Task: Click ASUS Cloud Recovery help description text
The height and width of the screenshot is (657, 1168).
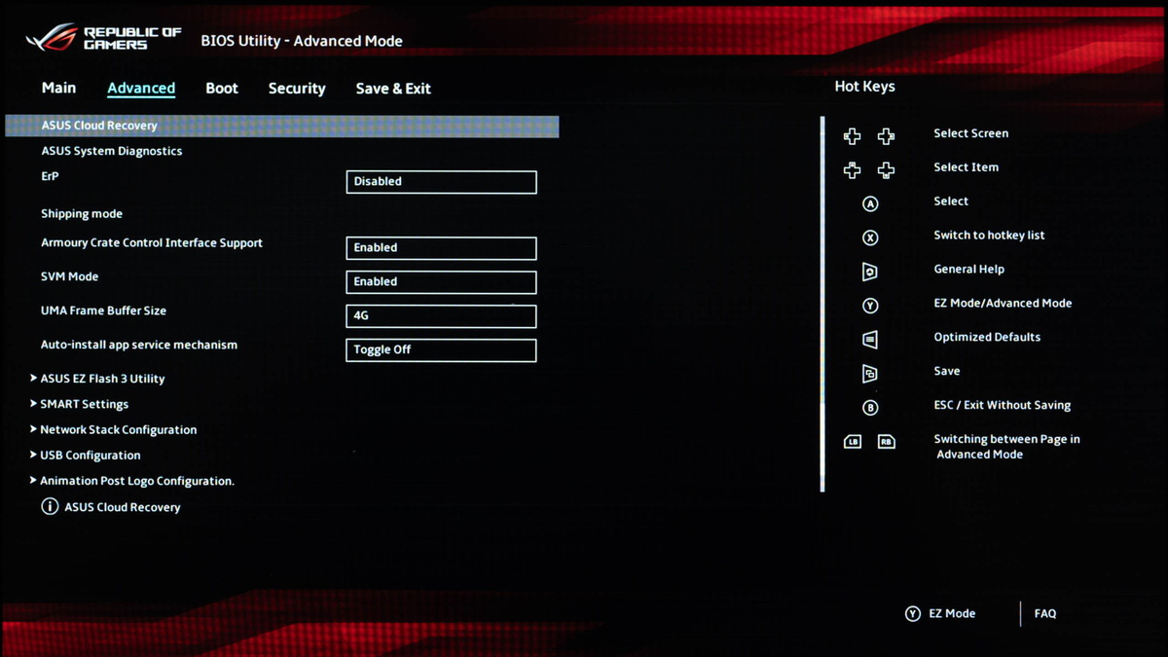Action: [123, 507]
